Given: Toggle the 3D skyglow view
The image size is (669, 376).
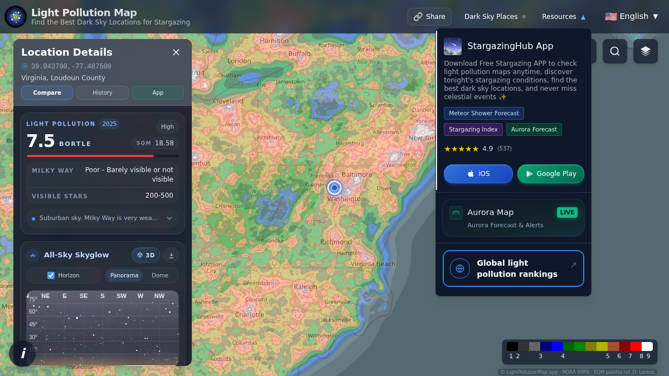Looking at the screenshot, I should click(x=146, y=255).
